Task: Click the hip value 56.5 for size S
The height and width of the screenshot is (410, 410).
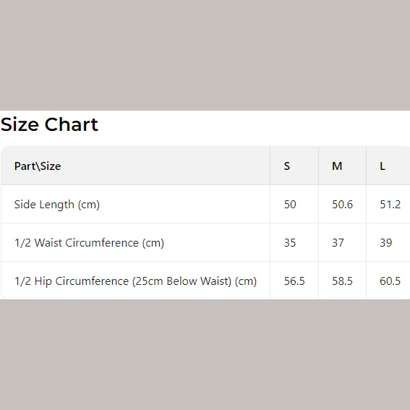Action: pyautogui.click(x=294, y=281)
